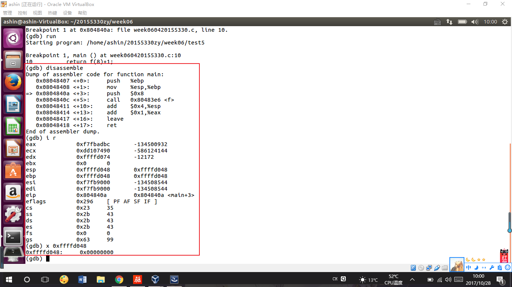512x287 pixels.
Task: Click the onscreen keyboard indicator in Ubuntu panel
Action: pyautogui.click(x=437, y=22)
